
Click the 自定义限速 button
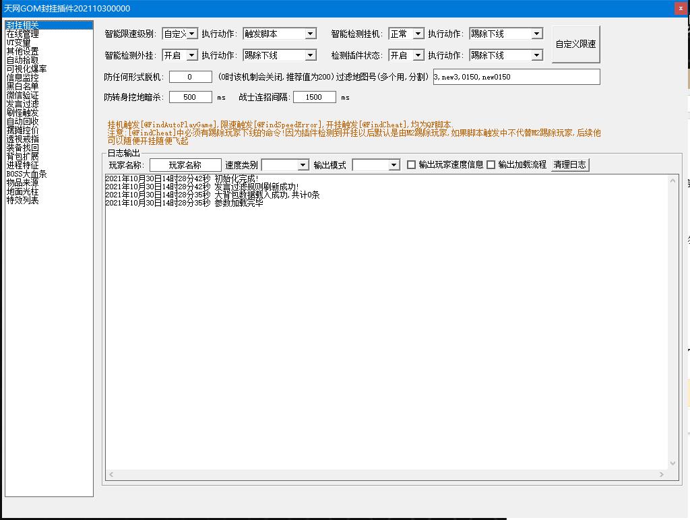575,44
